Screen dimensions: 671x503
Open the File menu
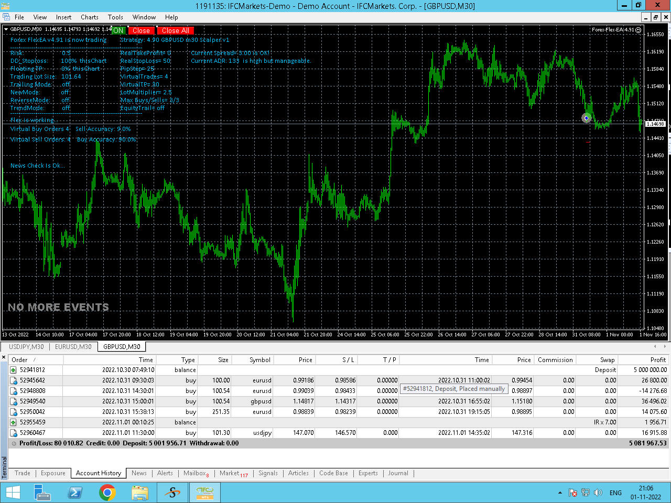[x=19, y=17]
